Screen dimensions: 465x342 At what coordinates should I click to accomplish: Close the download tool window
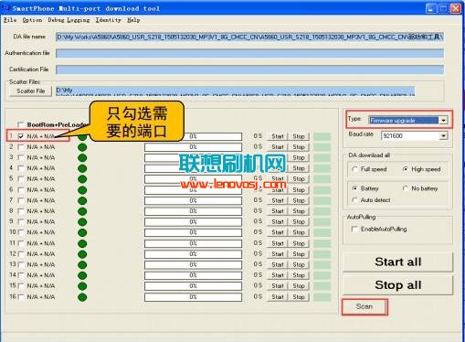[x=456, y=8]
